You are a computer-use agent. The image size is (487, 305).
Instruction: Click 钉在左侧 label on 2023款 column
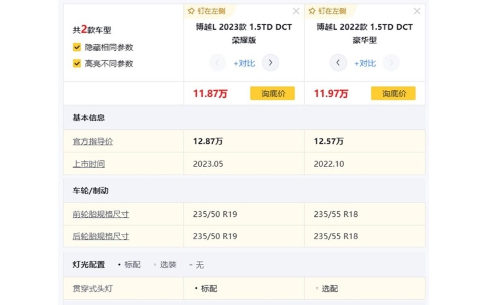[211, 11]
